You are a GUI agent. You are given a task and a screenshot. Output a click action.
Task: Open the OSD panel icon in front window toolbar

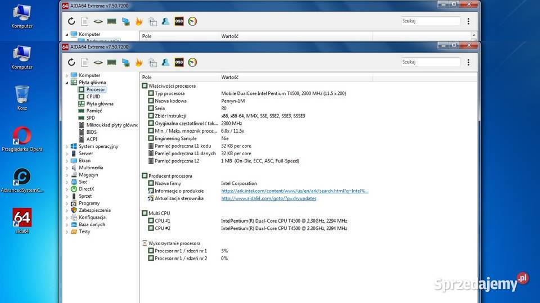[179, 62]
